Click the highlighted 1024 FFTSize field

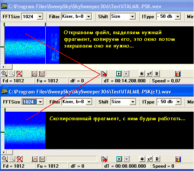(x=30, y=102)
